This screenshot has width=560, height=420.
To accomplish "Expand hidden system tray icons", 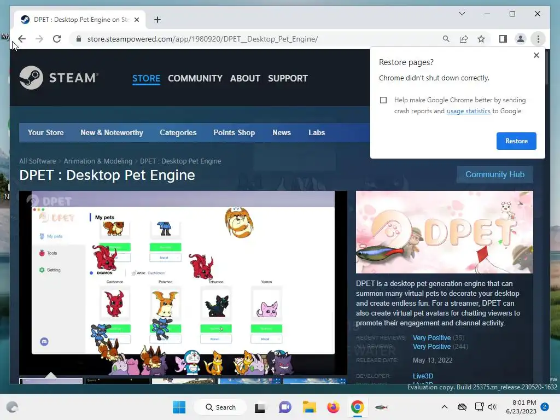I will point(444,407).
